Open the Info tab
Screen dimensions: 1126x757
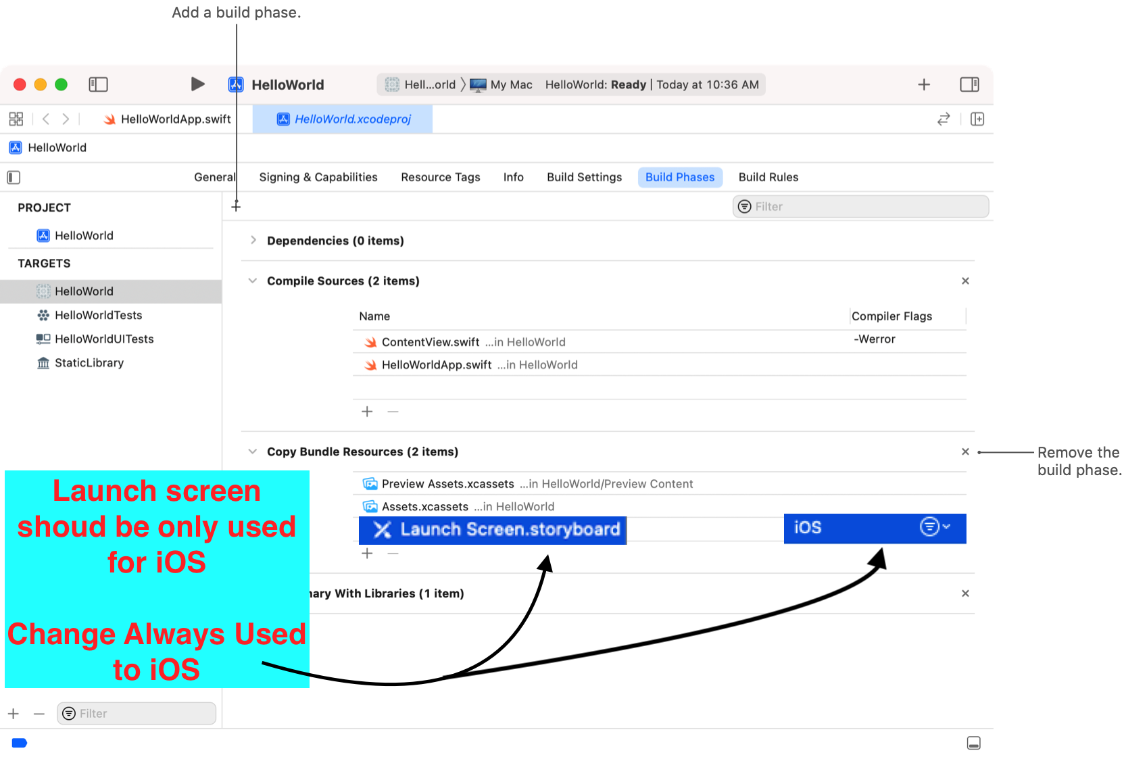tap(514, 177)
